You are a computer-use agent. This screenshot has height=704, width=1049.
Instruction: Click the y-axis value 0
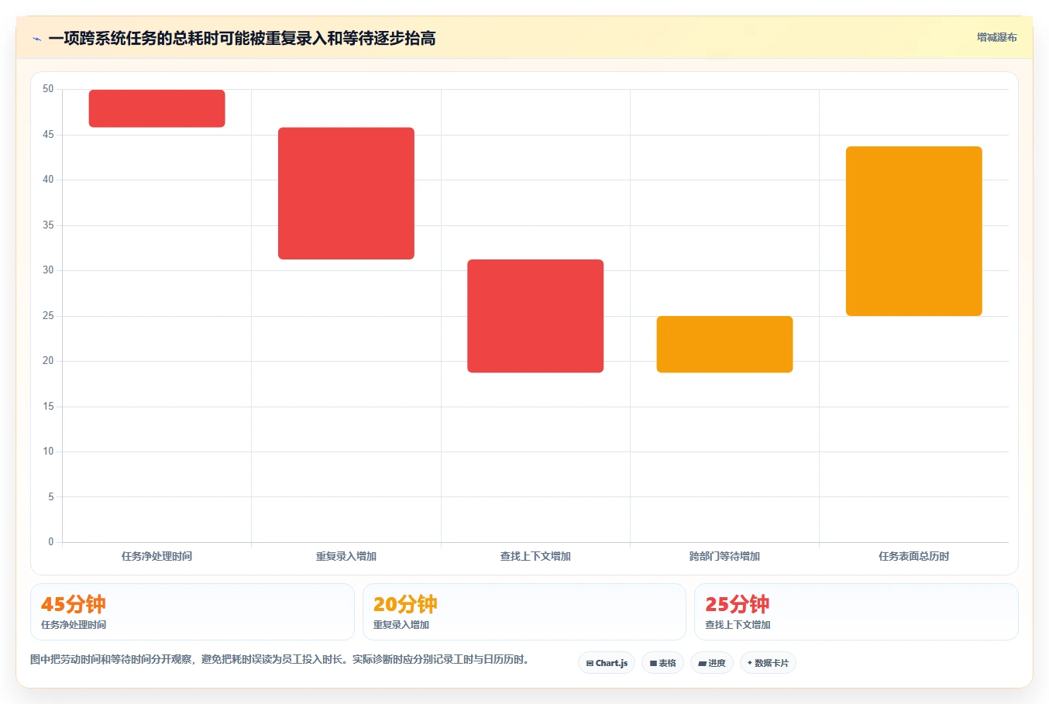click(51, 542)
